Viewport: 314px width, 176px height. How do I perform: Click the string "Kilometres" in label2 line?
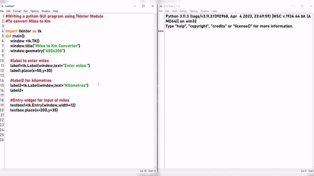point(75,86)
